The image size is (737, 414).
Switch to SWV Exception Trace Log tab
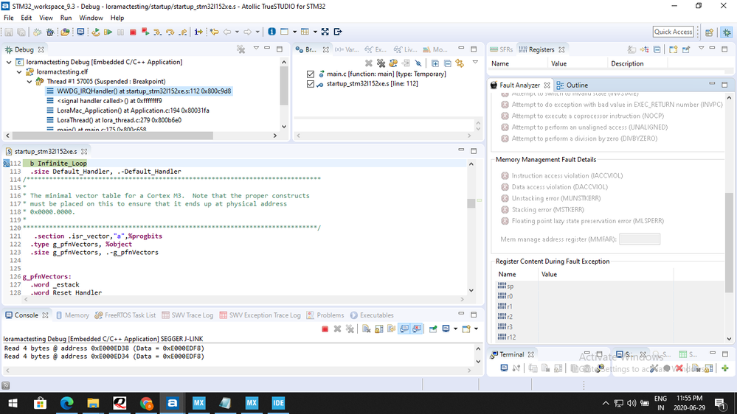point(260,315)
